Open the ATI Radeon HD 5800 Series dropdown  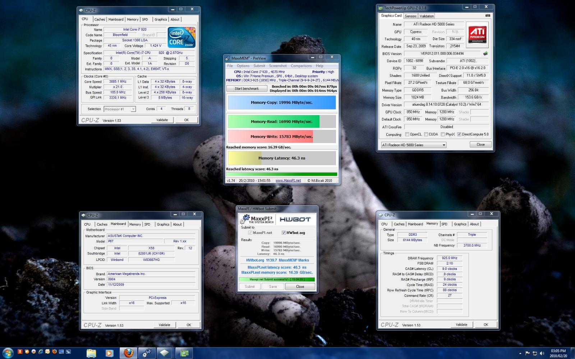(x=414, y=145)
